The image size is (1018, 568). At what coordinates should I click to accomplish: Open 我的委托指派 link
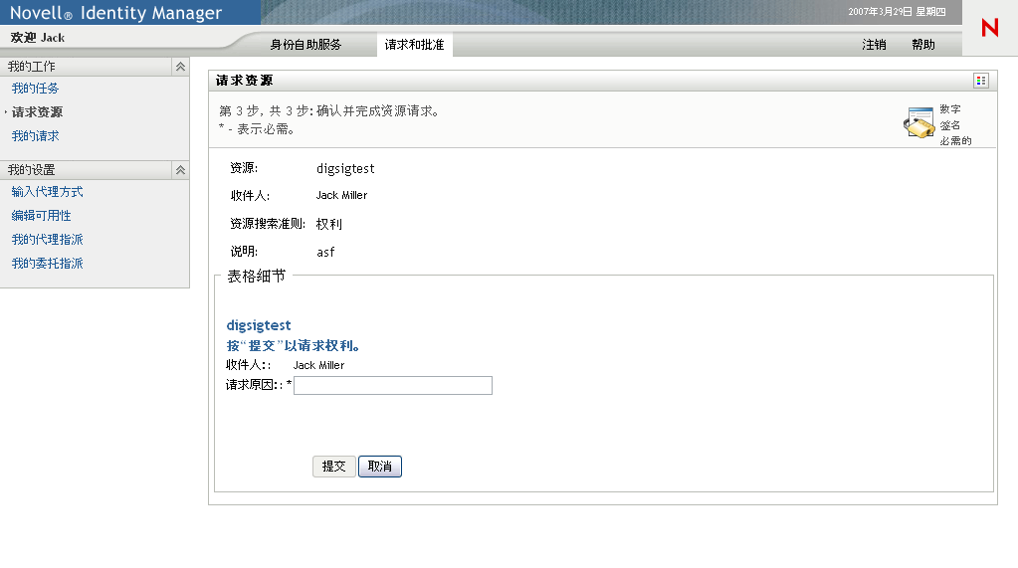click(x=47, y=264)
